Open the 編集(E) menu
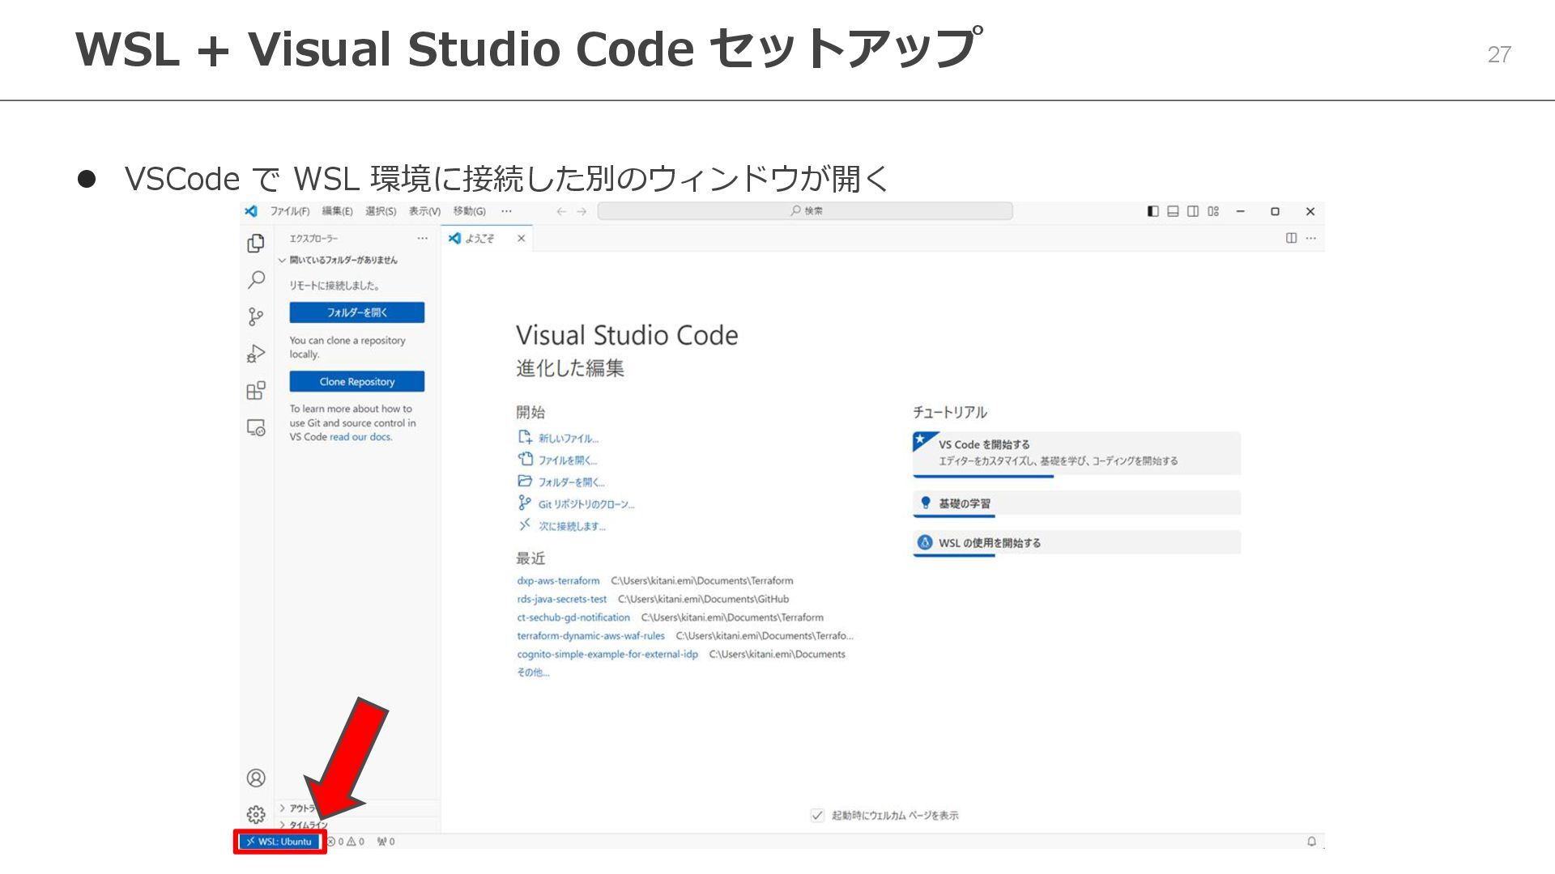 click(337, 211)
